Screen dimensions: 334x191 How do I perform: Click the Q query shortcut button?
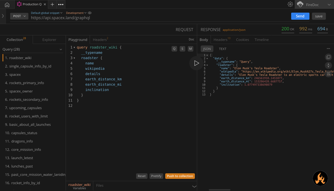click(174, 49)
